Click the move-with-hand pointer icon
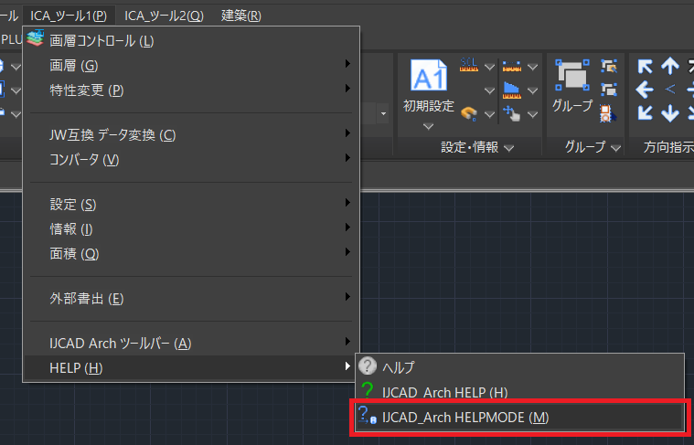This screenshot has width=694, height=445. coord(512,113)
